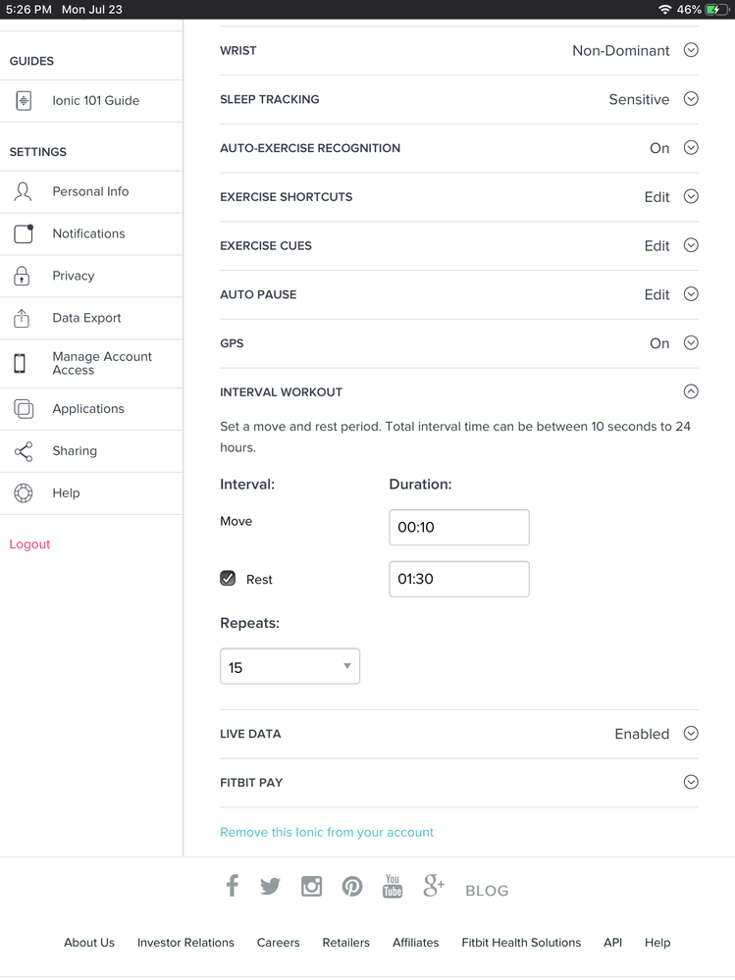Click the Move duration input field
This screenshot has height=980, width=735.
[458, 528]
